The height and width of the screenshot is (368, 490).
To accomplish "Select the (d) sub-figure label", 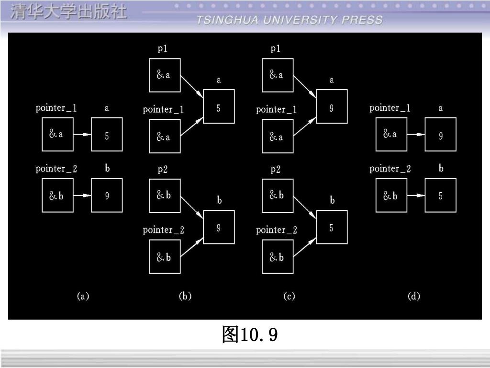I will 414,296.
